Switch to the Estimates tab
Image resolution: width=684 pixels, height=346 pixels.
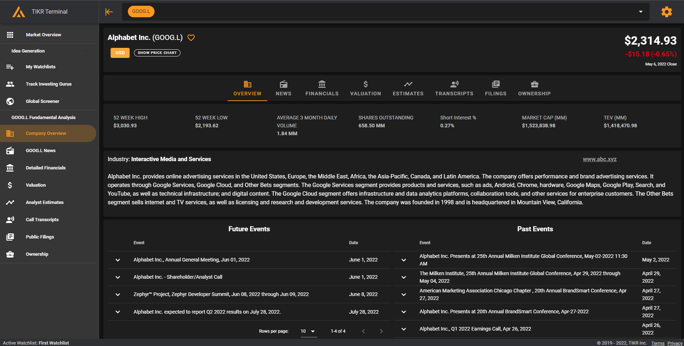408,88
